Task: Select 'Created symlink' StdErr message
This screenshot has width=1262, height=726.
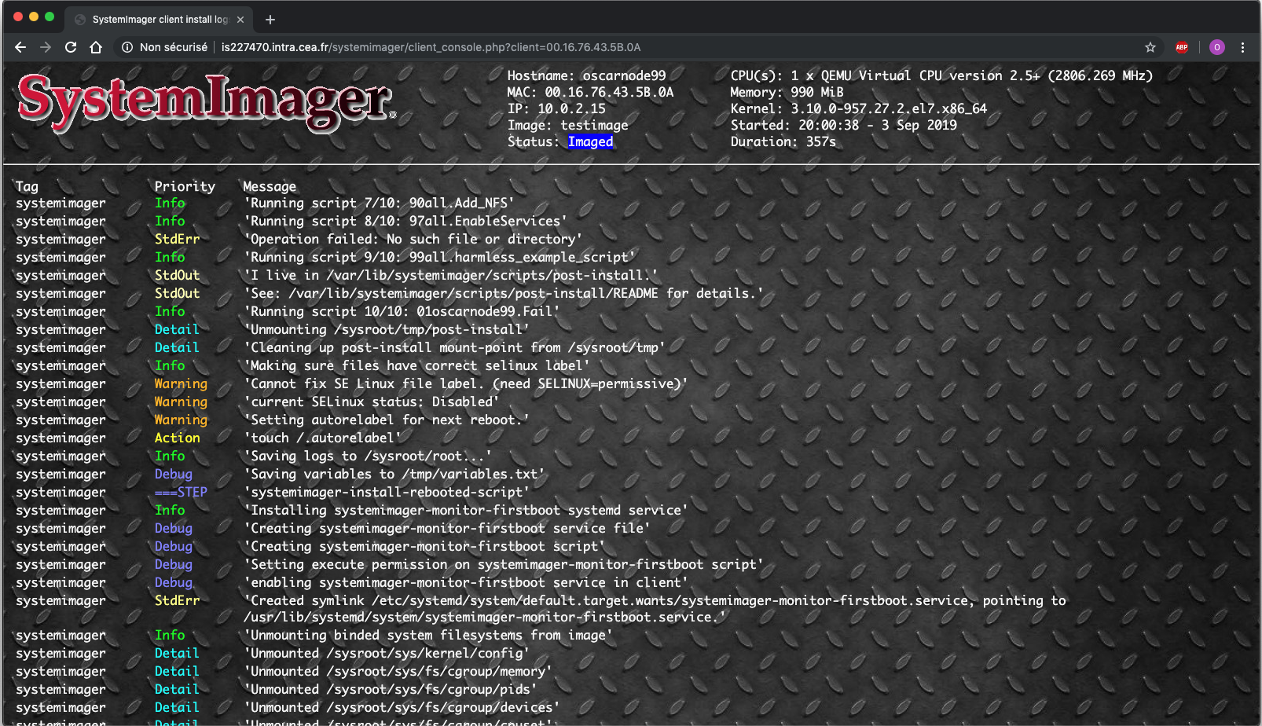Action: (x=655, y=609)
